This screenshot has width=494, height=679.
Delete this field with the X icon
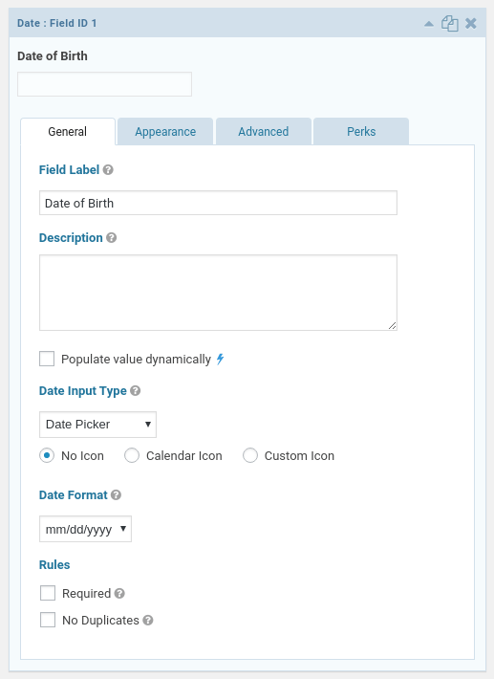point(471,23)
